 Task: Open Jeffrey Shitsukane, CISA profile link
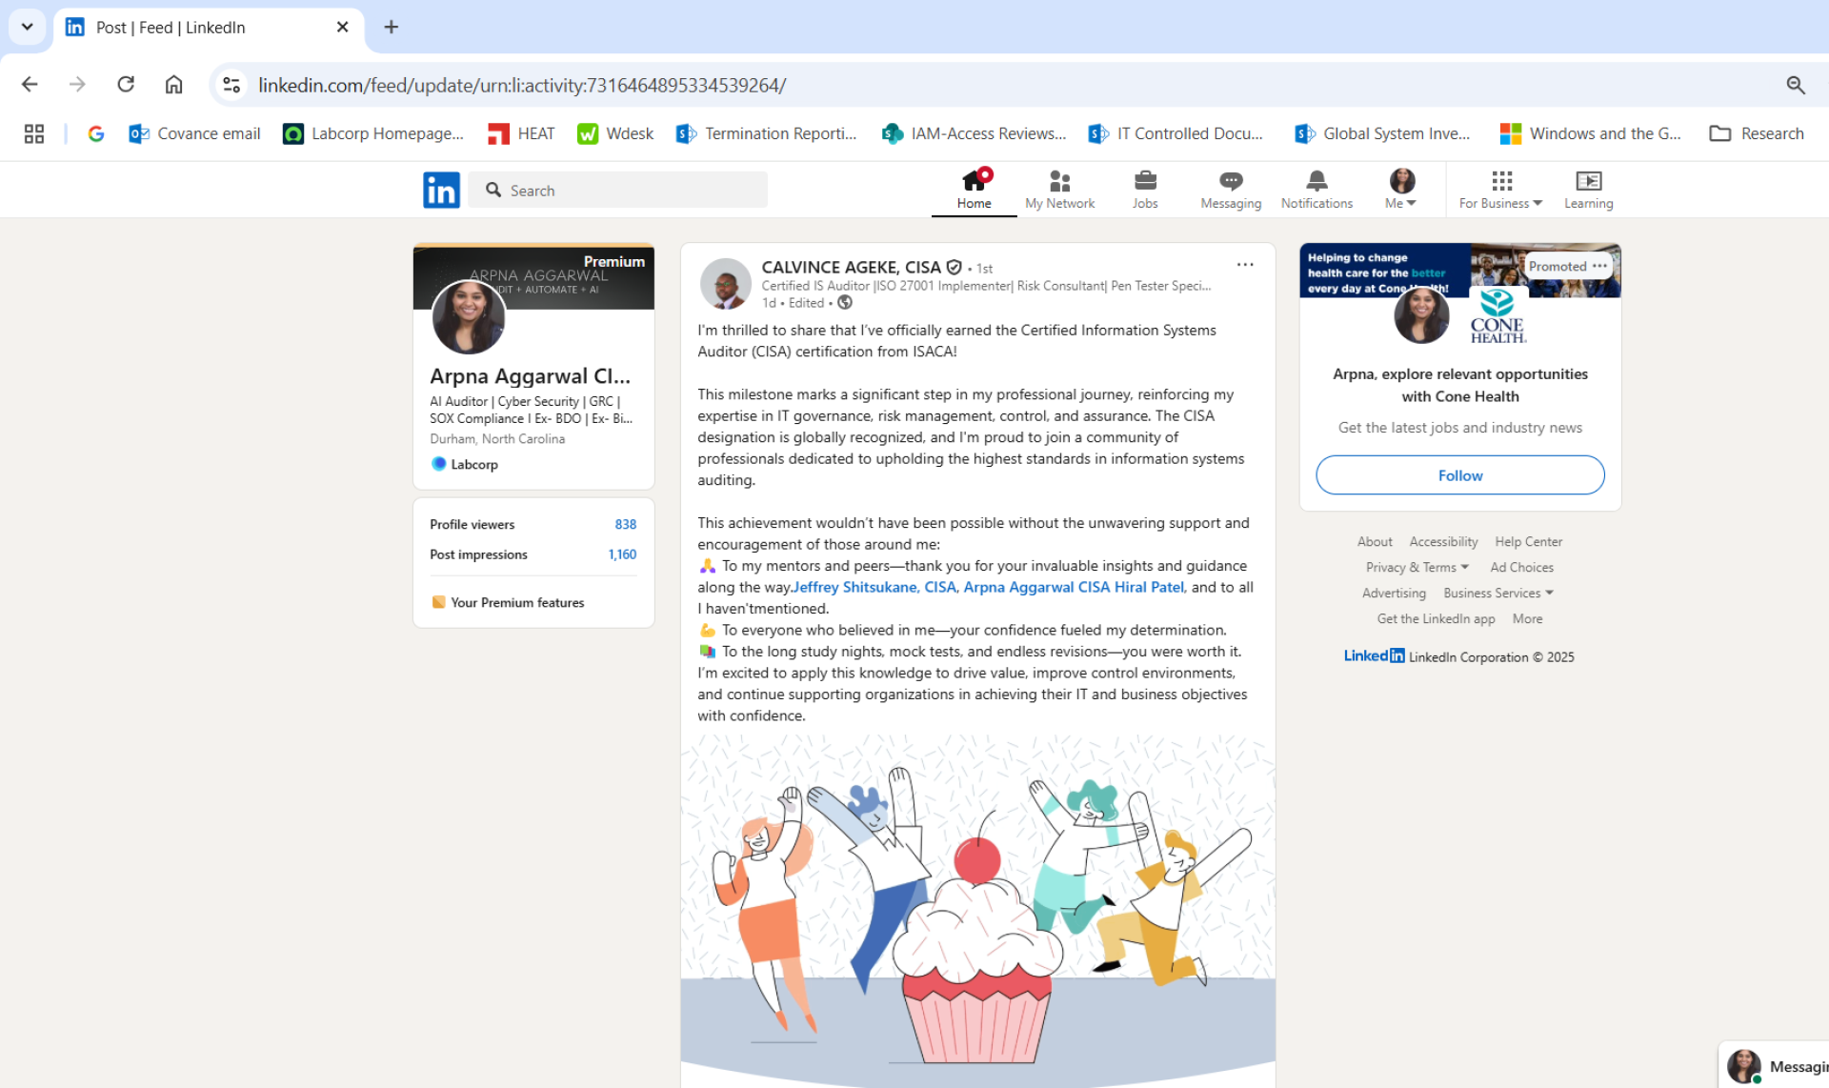coord(874,588)
